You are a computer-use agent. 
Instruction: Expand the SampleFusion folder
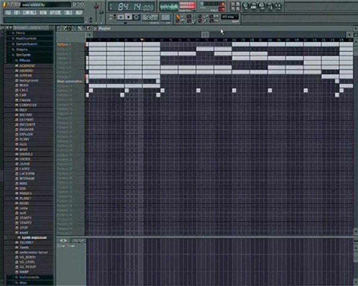point(26,44)
